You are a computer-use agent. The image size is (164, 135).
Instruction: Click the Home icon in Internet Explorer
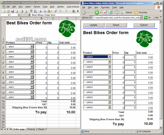[x=116, y=12]
